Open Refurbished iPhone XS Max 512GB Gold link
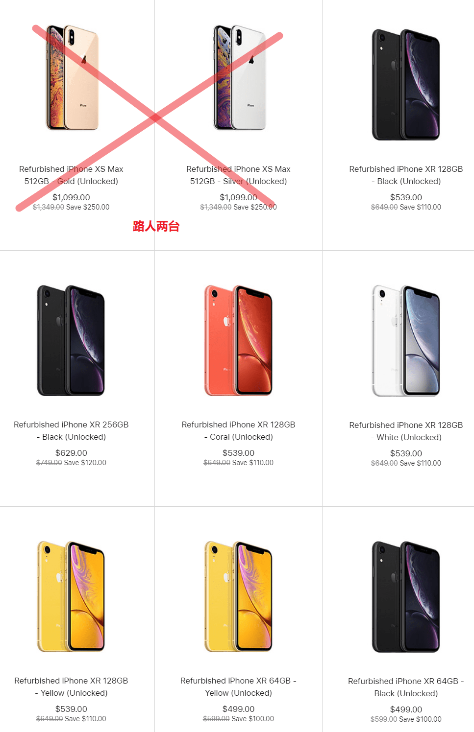Screen dimensions: 474x732 [71, 175]
